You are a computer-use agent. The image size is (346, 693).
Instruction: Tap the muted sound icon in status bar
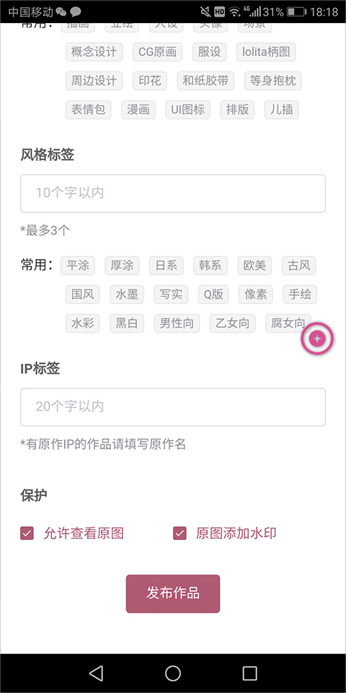pyautogui.click(x=205, y=12)
